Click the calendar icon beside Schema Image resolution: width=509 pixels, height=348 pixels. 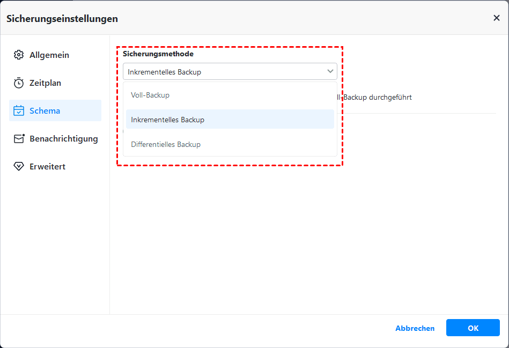pyautogui.click(x=19, y=111)
